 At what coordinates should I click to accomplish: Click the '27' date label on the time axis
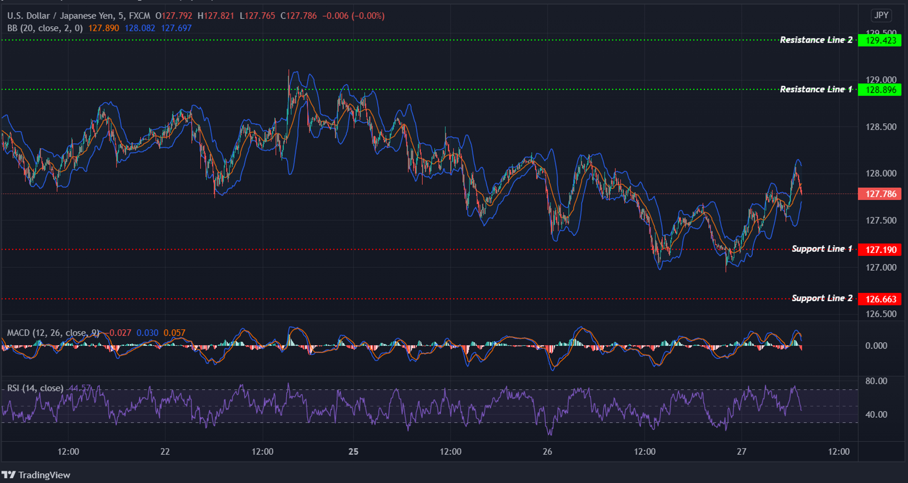click(x=742, y=452)
